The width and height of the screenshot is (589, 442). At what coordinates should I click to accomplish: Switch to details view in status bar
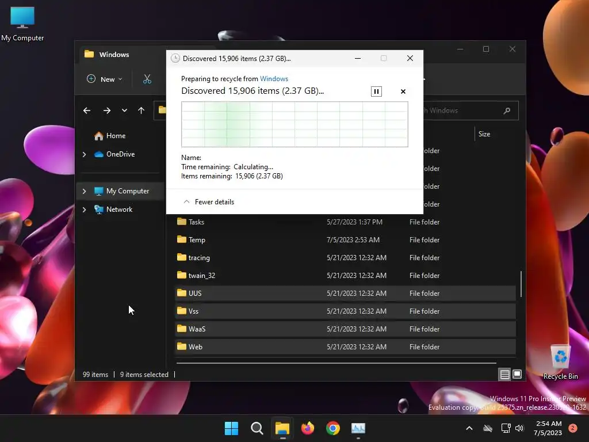504,374
